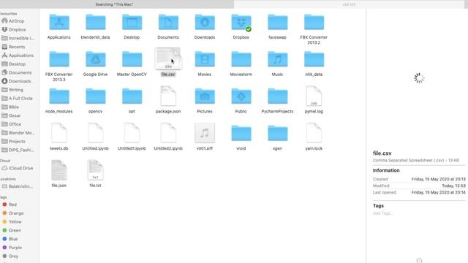Open iCloud Drive in the sidebar
The image size is (468, 263).
click(18, 169)
